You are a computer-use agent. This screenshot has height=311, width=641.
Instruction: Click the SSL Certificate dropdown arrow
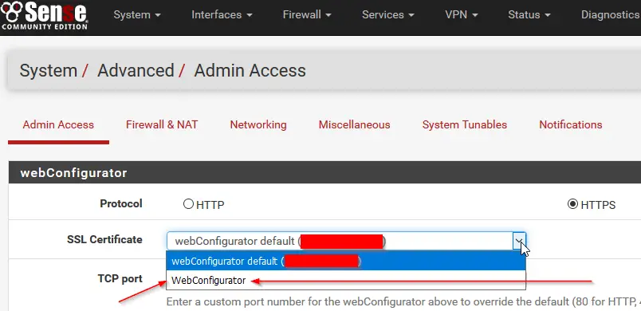point(519,241)
